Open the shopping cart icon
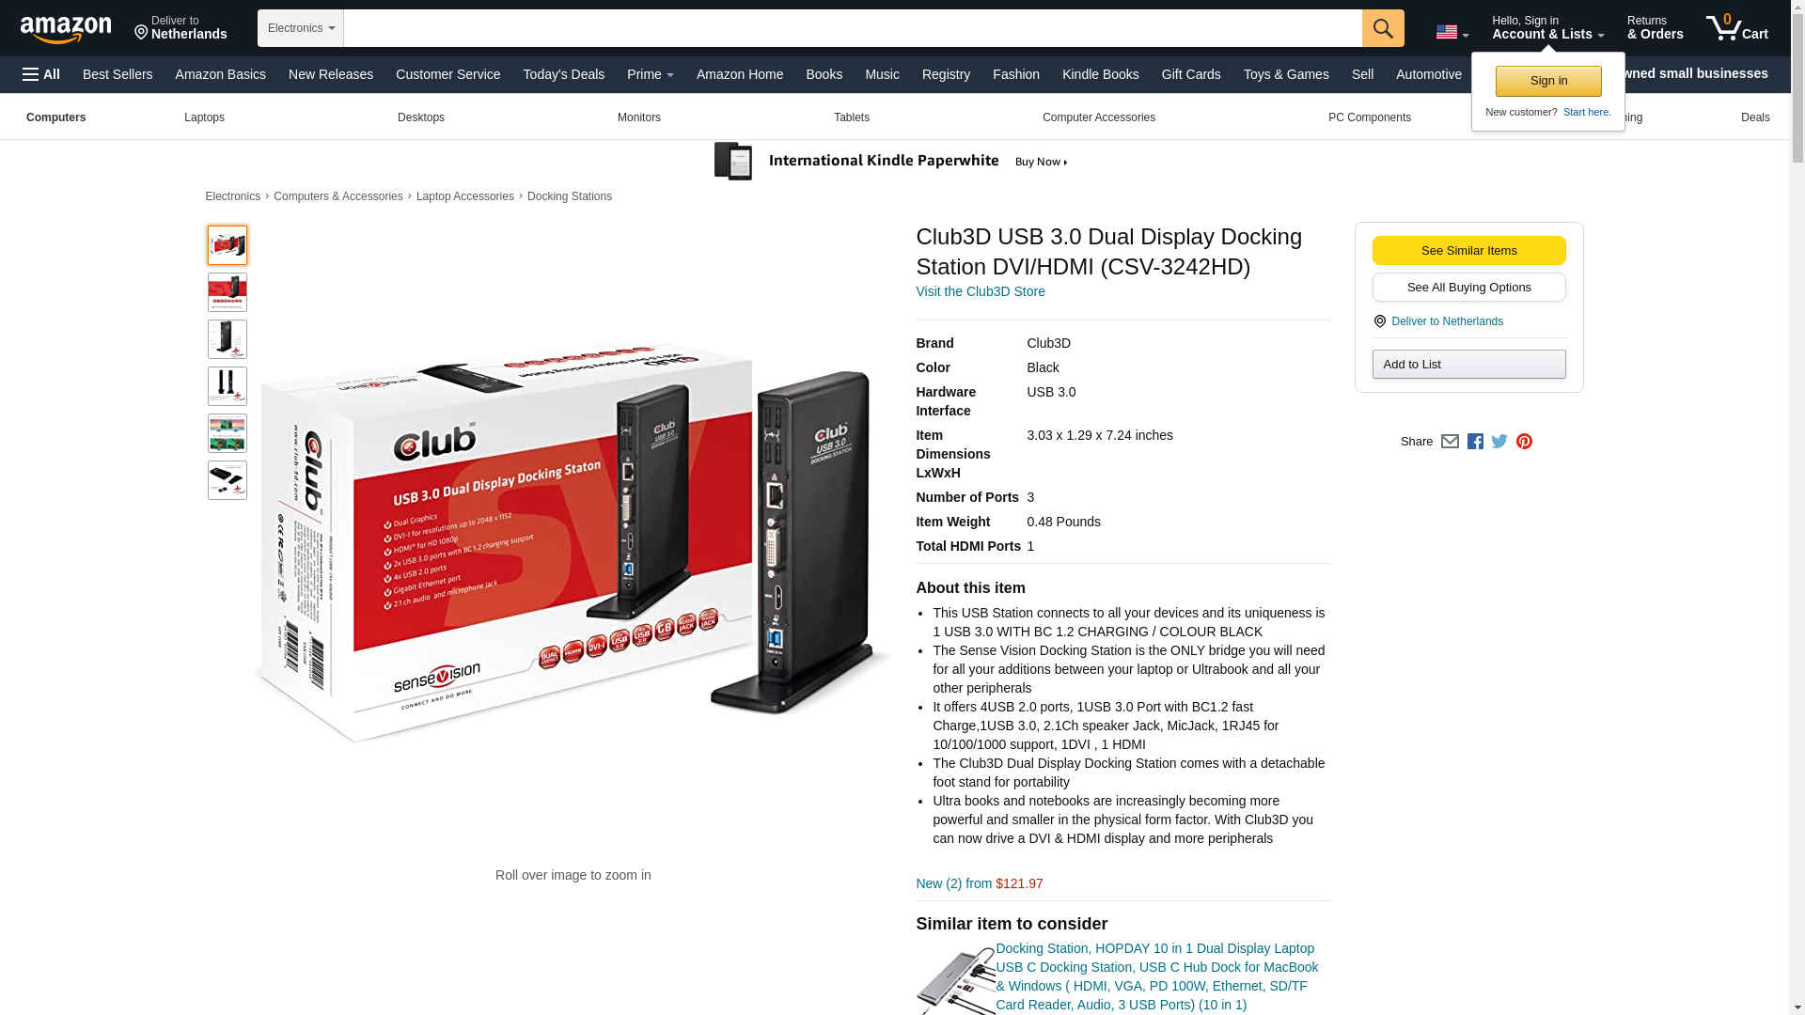1805x1015 pixels. pyautogui.click(x=1737, y=27)
